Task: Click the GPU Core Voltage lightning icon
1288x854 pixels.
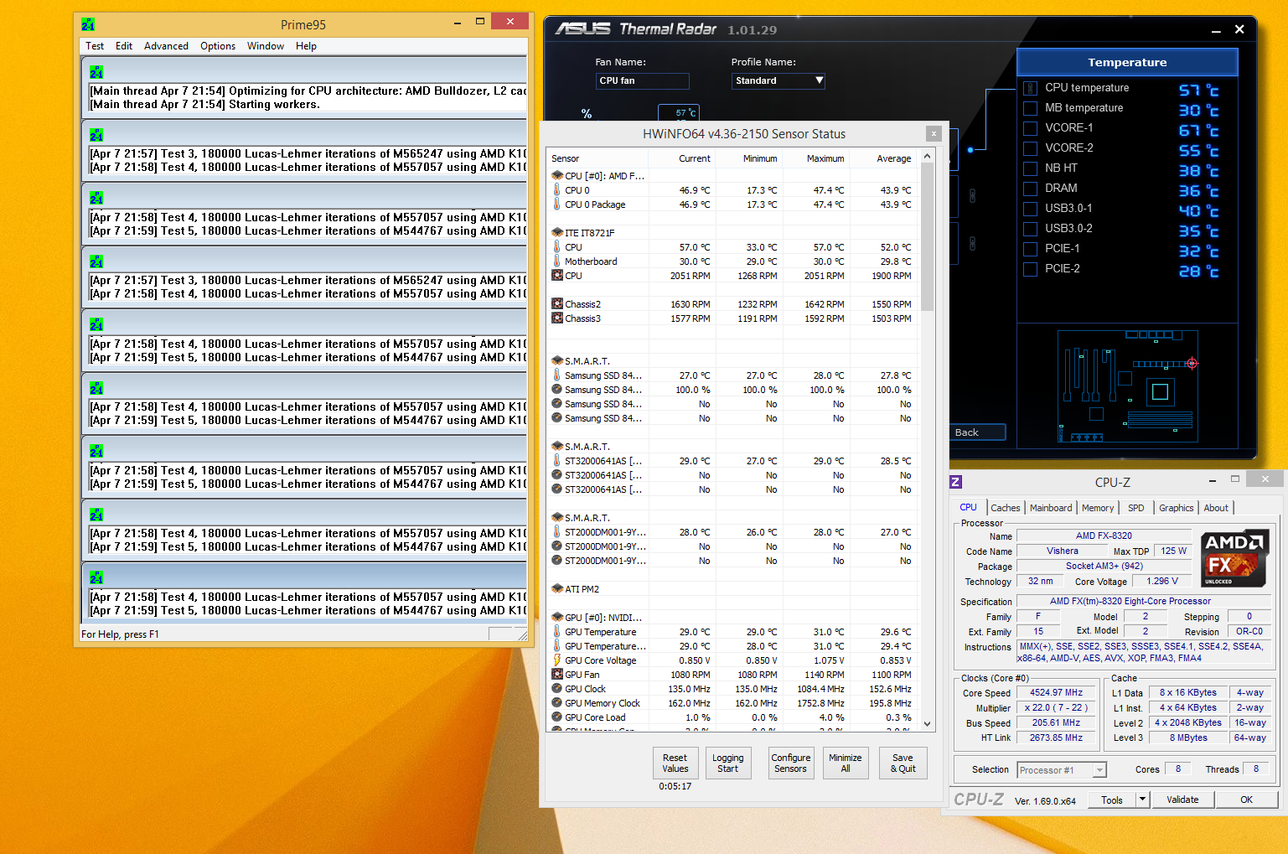Action: [x=557, y=660]
